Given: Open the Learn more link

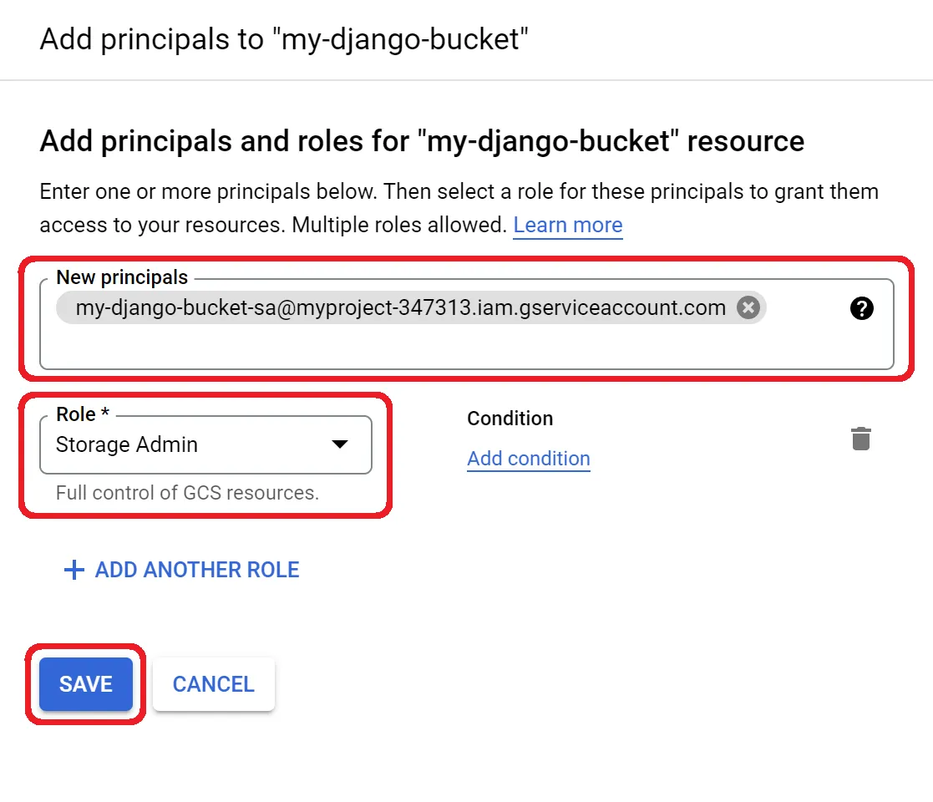Looking at the screenshot, I should click(x=567, y=226).
